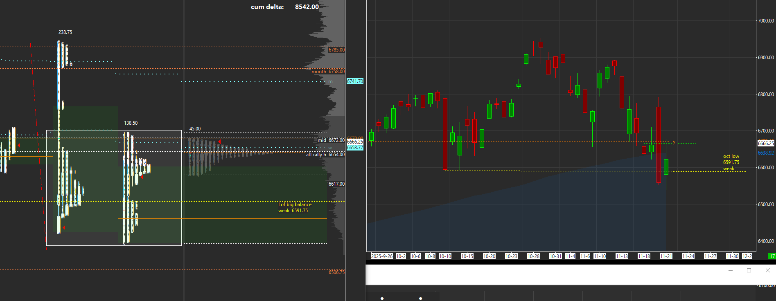The width and height of the screenshot is (776, 301).
Task: Select the 12-2 date label
Action: click(x=747, y=256)
